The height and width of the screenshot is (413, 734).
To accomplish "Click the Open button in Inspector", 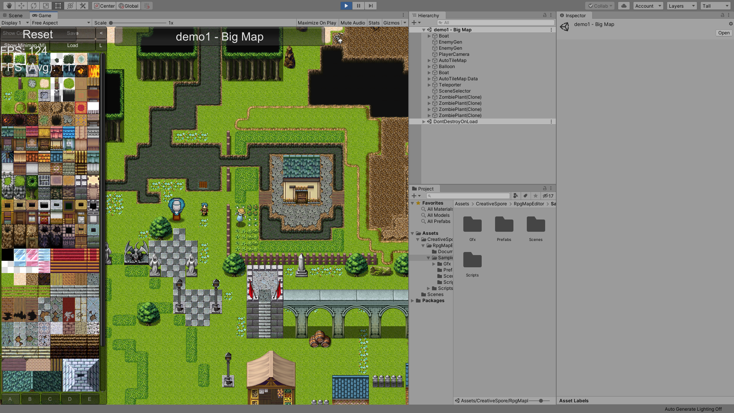I will pyautogui.click(x=724, y=33).
